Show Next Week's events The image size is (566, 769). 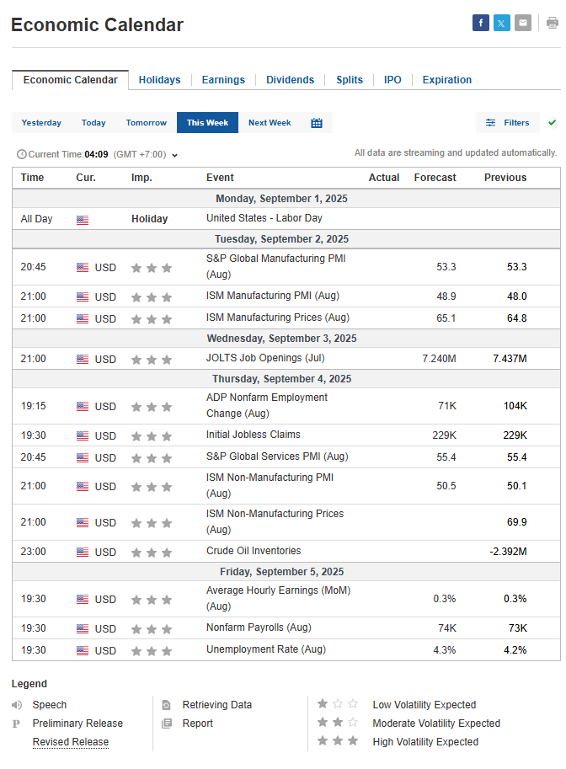click(270, 123)
